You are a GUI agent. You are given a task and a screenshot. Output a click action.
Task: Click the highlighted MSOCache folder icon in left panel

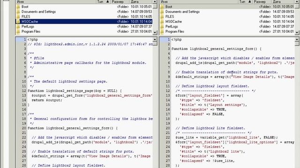click(18, 21)
